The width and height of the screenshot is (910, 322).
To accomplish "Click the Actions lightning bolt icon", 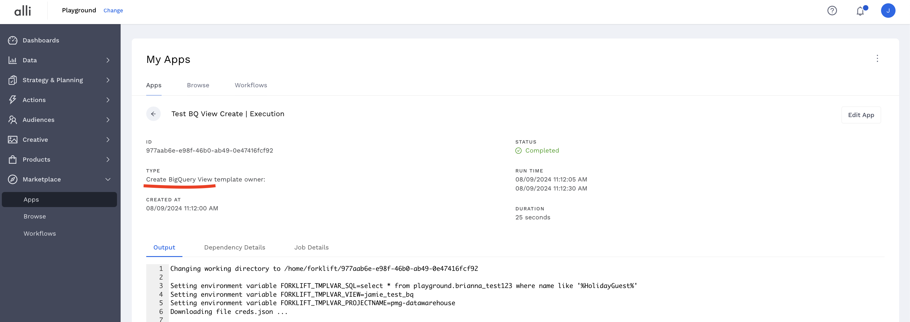I will [x=13, y=100].
